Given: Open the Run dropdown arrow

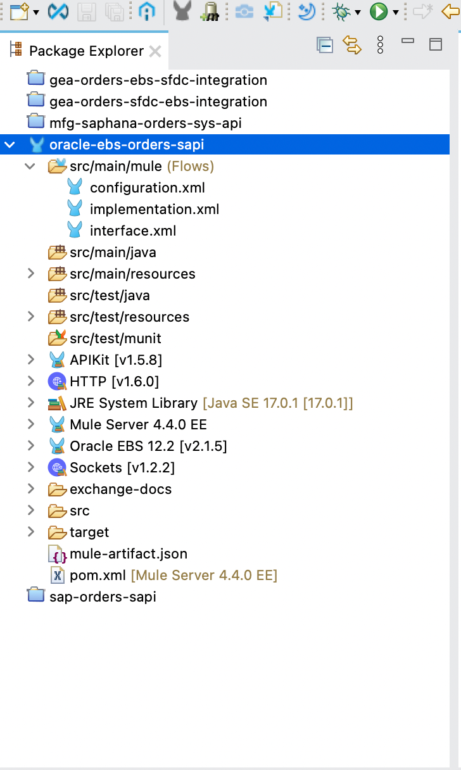Looking at the screenshot, I should [396, 12].
